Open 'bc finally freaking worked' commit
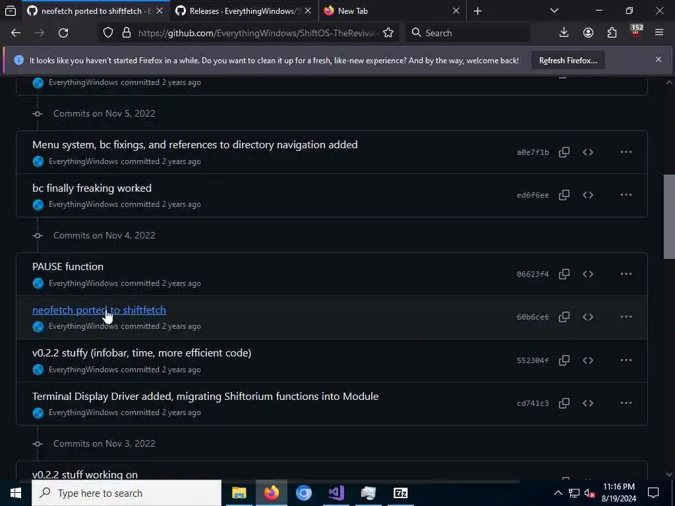 tap(92, 188)
